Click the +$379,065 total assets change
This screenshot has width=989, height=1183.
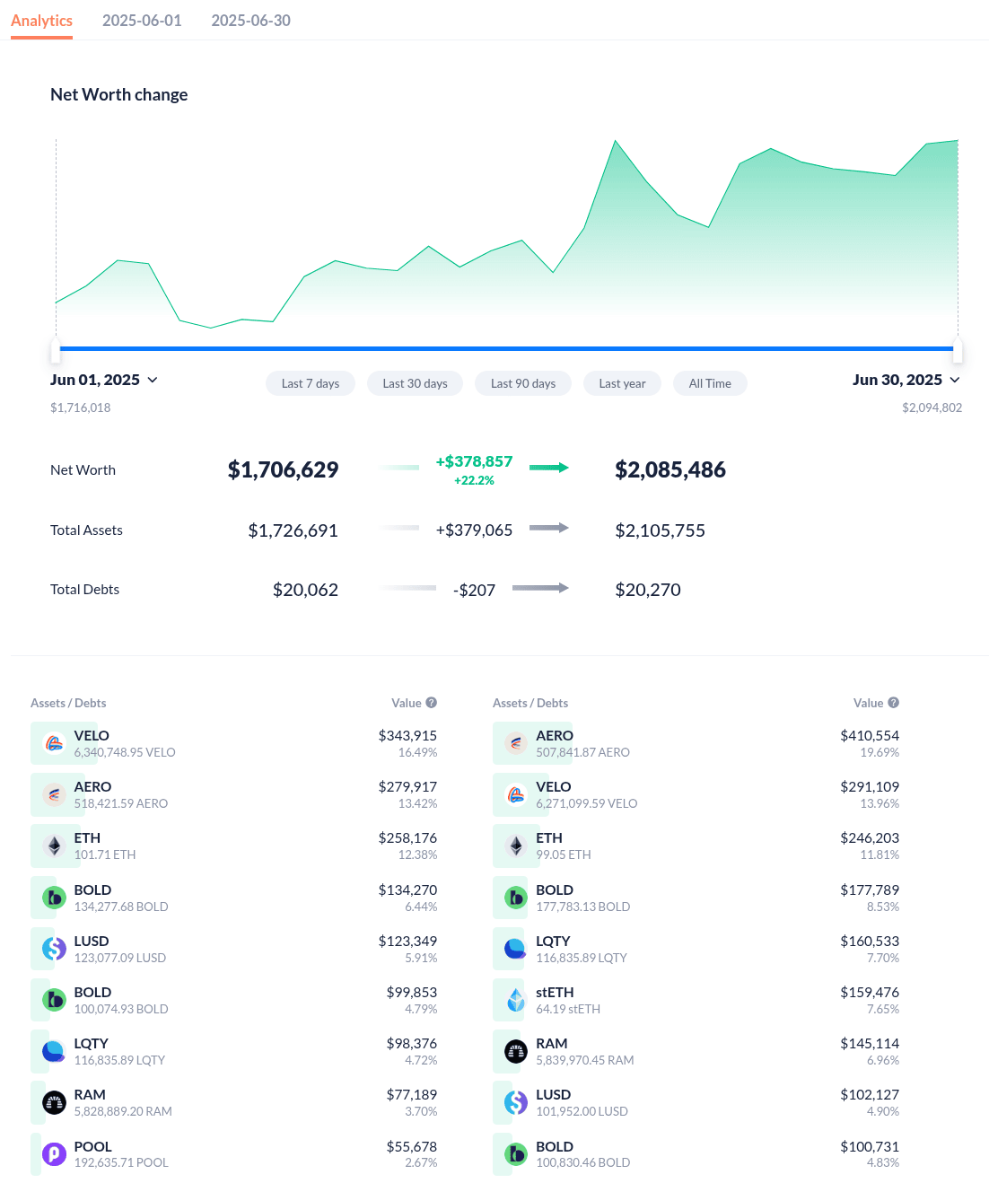click(x=474, y=530)
